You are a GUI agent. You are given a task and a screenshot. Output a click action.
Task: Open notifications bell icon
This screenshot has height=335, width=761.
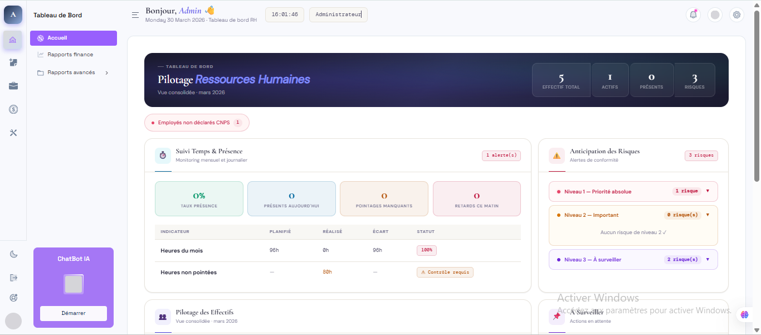693,15
